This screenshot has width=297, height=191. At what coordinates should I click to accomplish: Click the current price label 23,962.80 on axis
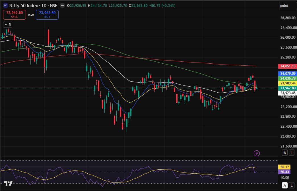pyautogui.click(x=288, y=88)
